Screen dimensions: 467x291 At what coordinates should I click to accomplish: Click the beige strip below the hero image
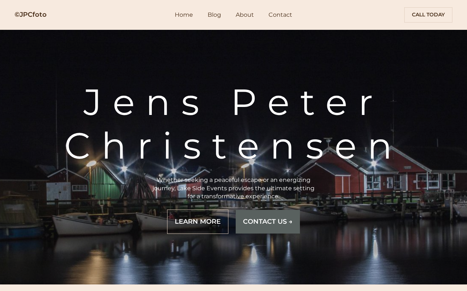(x=233, y=288)
